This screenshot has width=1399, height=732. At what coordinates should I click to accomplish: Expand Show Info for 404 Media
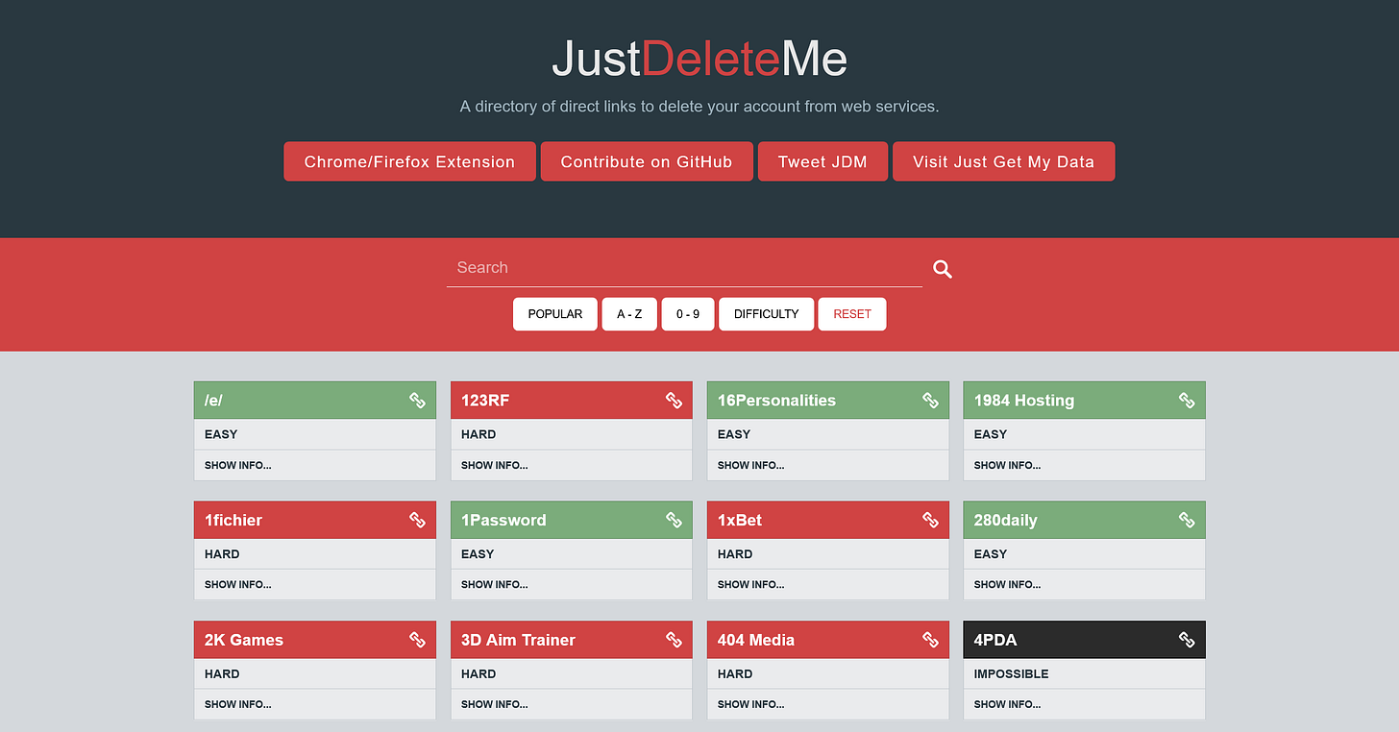point(751,704)
